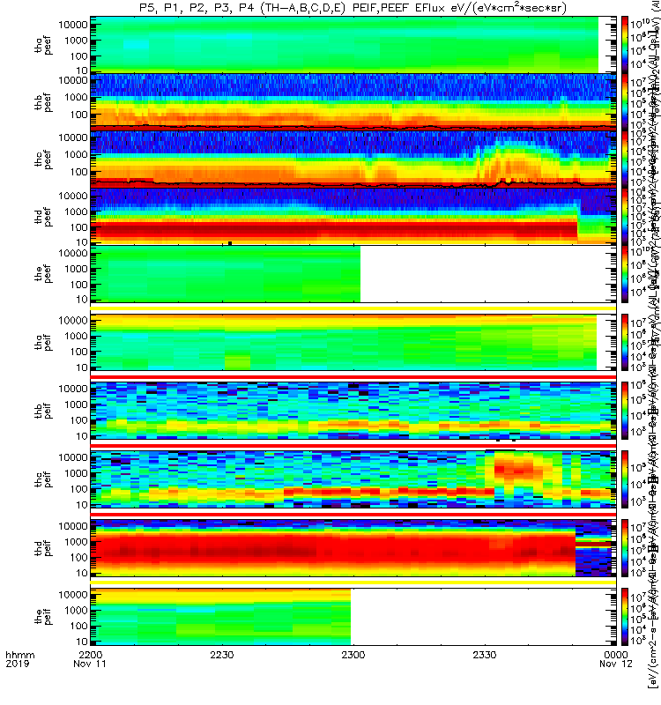The image size is (661, 705).
Task: Click the 'Nov 11' date label
Action: click(x=90, y=664)
